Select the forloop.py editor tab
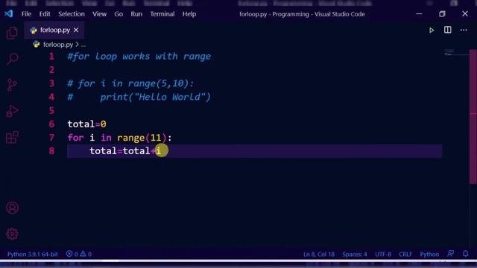Image resolution: width=477 pixels, height=268 pixels. pyautogui.click(x=54, y=30)
